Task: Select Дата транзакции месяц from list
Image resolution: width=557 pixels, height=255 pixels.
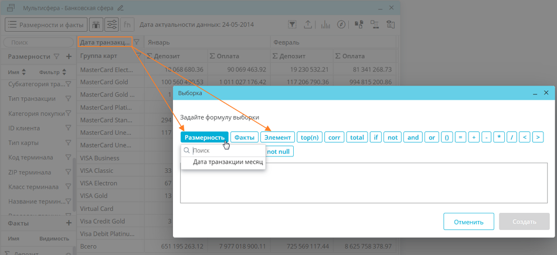Action: tap(227, 162)
